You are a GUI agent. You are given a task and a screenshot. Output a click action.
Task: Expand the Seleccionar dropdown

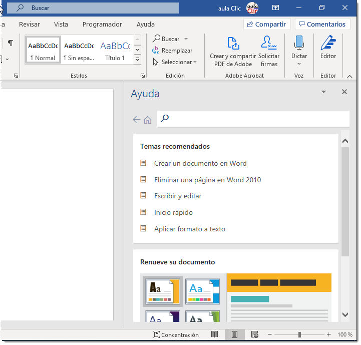[x=175, y=62]
